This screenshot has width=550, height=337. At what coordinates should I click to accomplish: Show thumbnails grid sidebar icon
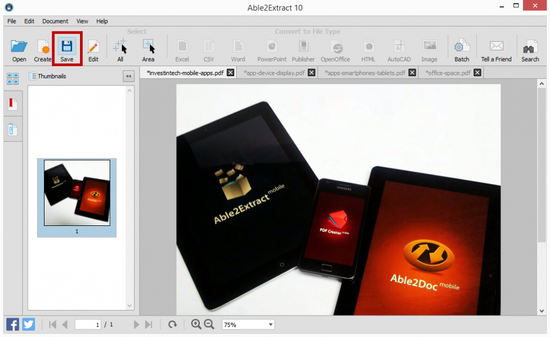pyautogui.click(x=13, y=78)
